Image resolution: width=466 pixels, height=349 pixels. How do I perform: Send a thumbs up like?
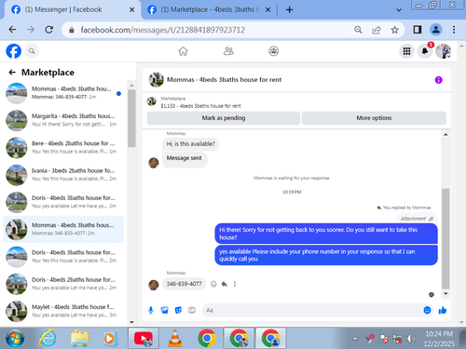(443, 310)
